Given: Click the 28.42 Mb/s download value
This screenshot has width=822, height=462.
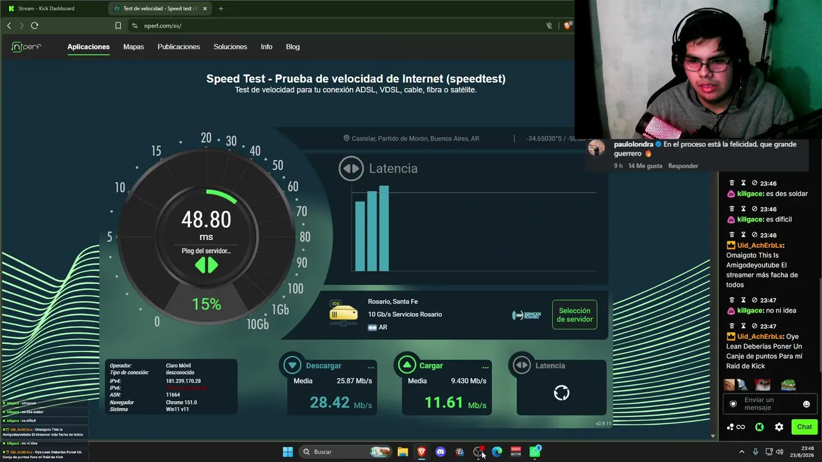Looking at the screenshot, I should 341,403.
